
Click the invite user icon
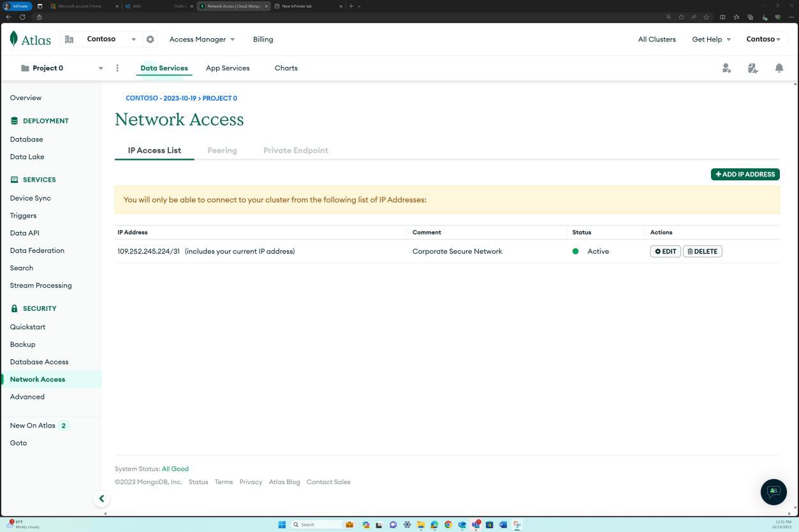click(726, 68)
